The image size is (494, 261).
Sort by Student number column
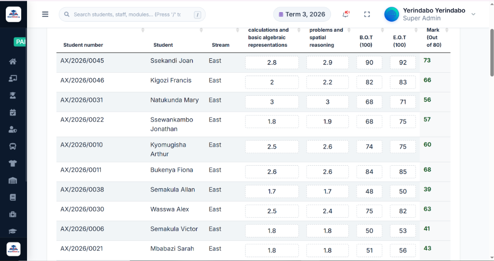coord(83,45)
